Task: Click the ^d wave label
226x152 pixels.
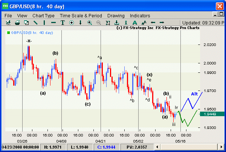Action: [x=147, y=100]
